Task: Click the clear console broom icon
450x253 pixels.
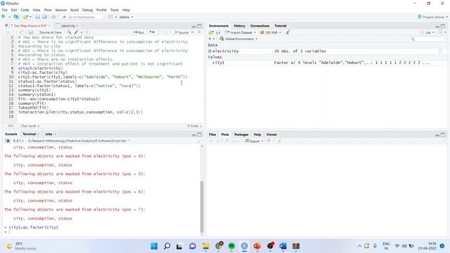Action: (199, 141)
